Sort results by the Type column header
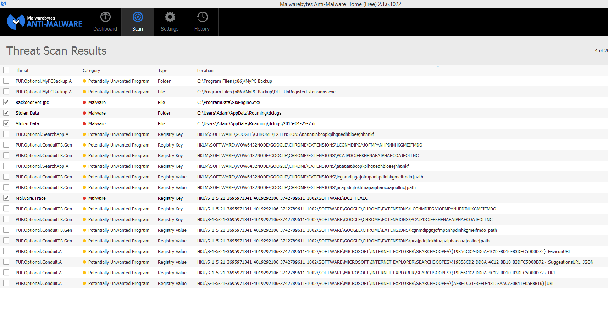The image size is (608, 319). click(x=163, y=71)
